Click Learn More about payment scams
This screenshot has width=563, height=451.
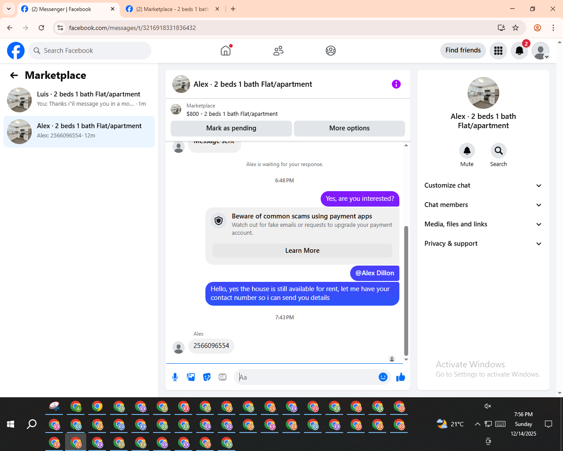302,251
